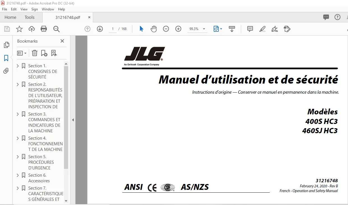Expand the Section 2 bookmark
The image size is (348, 205).
(x=18, y=84)
